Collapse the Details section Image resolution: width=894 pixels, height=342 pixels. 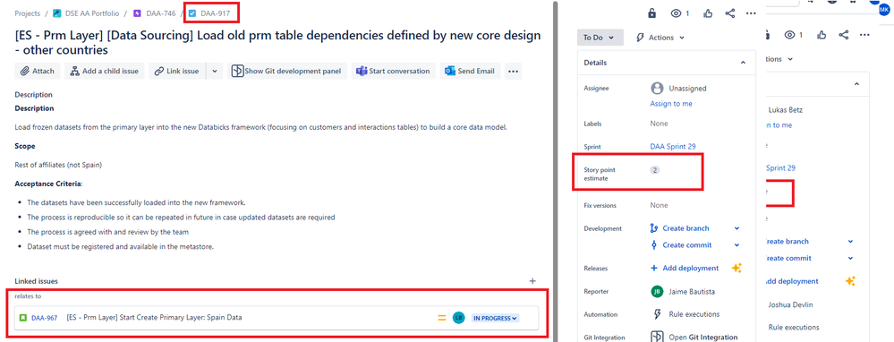(x=743, y=63)
